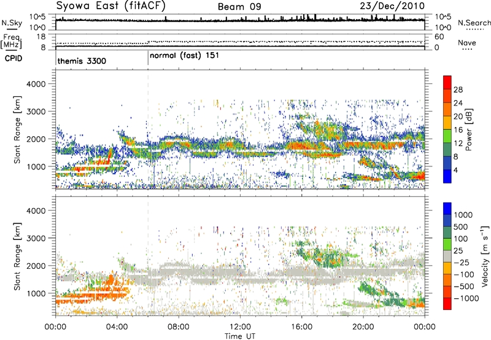Click the 'Time UT' axis label
The height and width of the screenshot is (340, 491).
240,336
